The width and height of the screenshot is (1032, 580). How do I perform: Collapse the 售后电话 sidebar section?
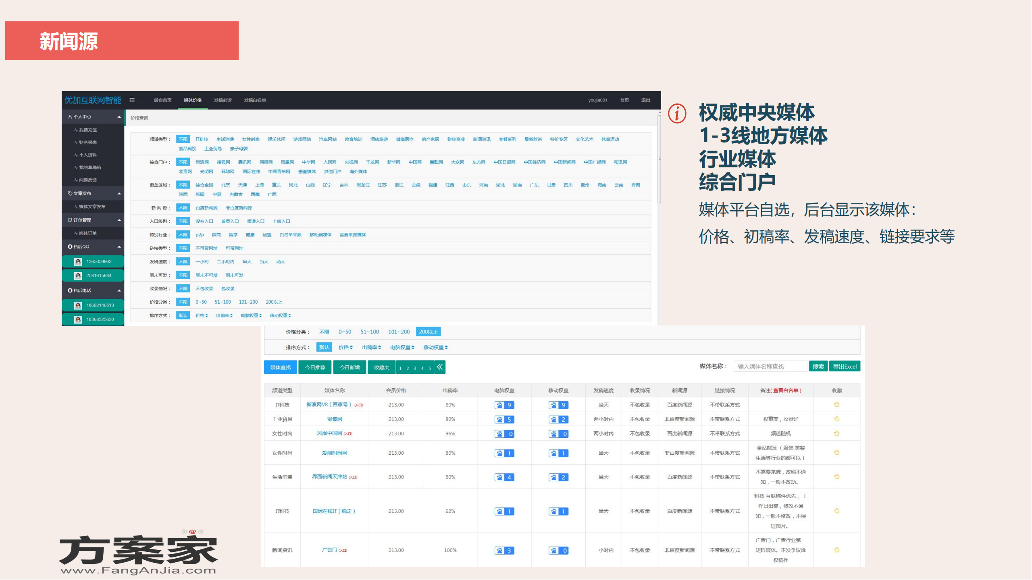(119, 290)
